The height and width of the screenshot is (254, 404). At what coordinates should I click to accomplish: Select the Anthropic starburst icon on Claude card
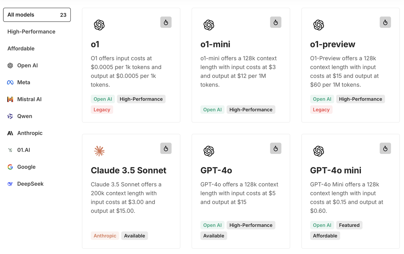click(99, 151)
